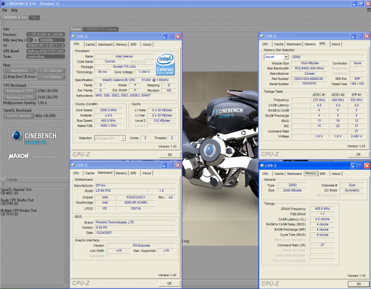Click the CPU-Z icon in SPD window title bar
Screen dimensions: 371x289
262,36
